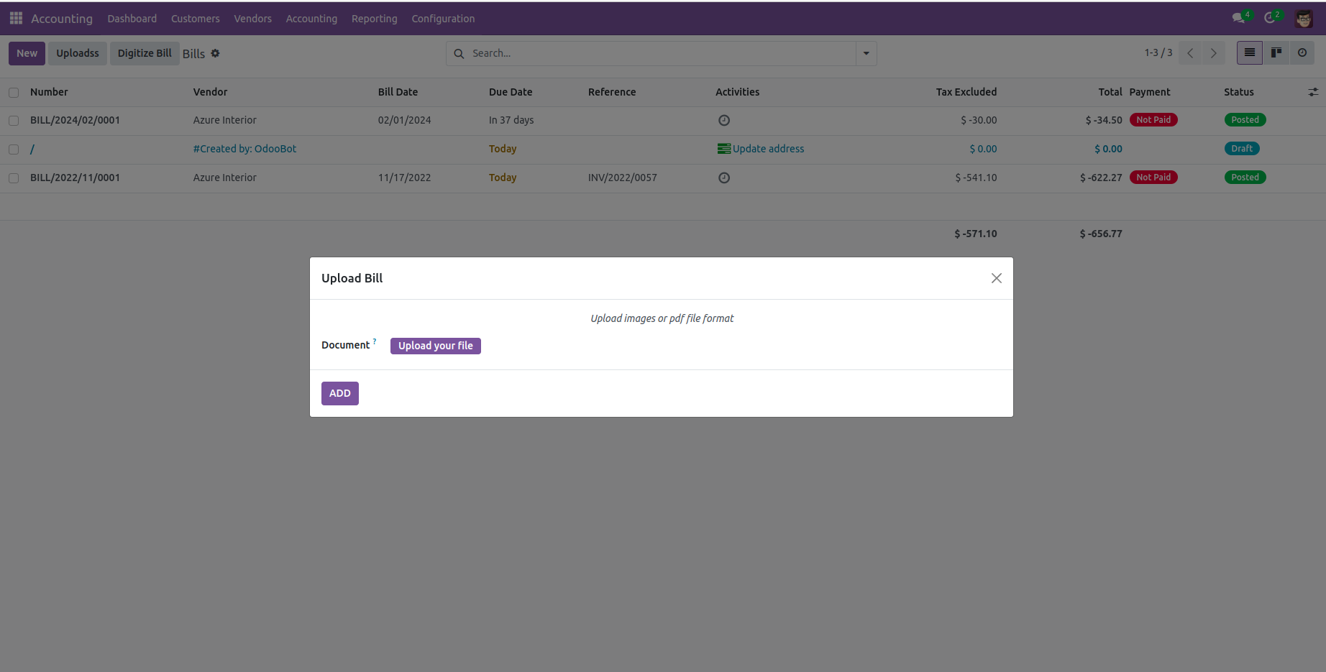The image size is (1326, 672).
Task: Sort by Vendor column header
Action: [x=210, y=92]
